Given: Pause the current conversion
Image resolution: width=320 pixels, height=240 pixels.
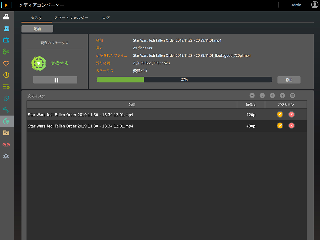Looking at the screenshot, I should point(55,80).
